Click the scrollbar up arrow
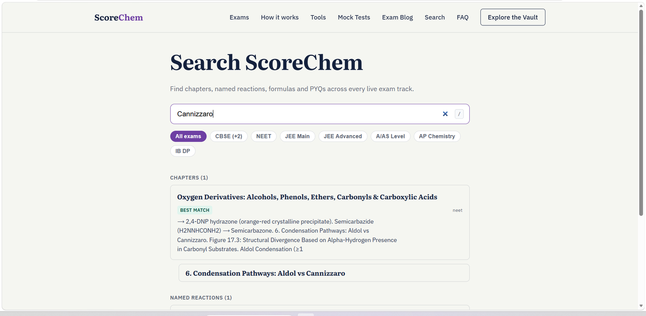Viewport: 646px width, 316px height. click(x=642, y=5)
